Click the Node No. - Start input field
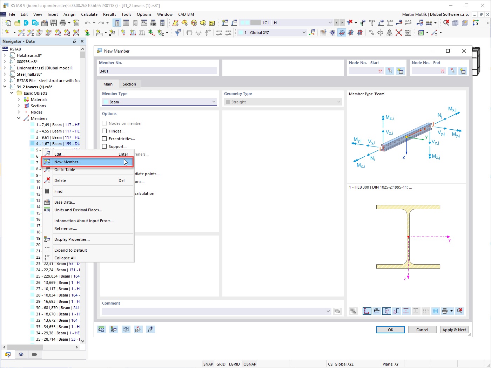Screen dimensions: 491x368 click(x=366, y=71)
